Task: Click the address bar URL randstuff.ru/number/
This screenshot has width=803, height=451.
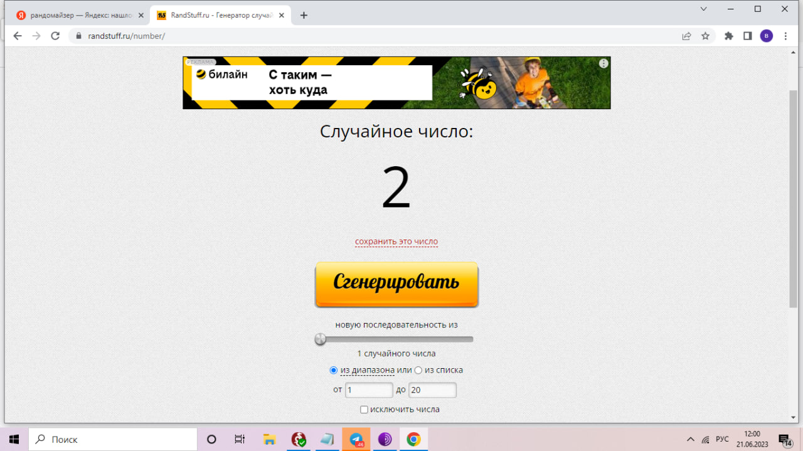Action: click(x=126, y=36)
